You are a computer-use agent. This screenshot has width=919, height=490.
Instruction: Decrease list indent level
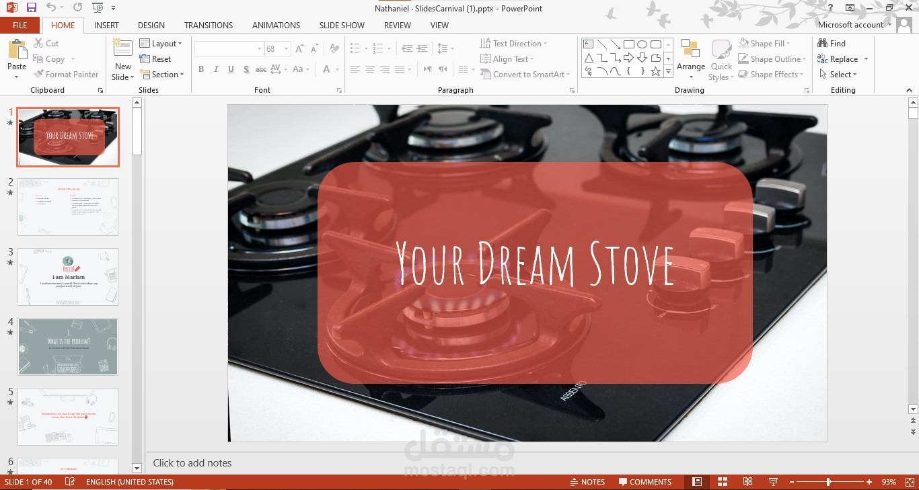pyautogui.click(x=407, y=49)
